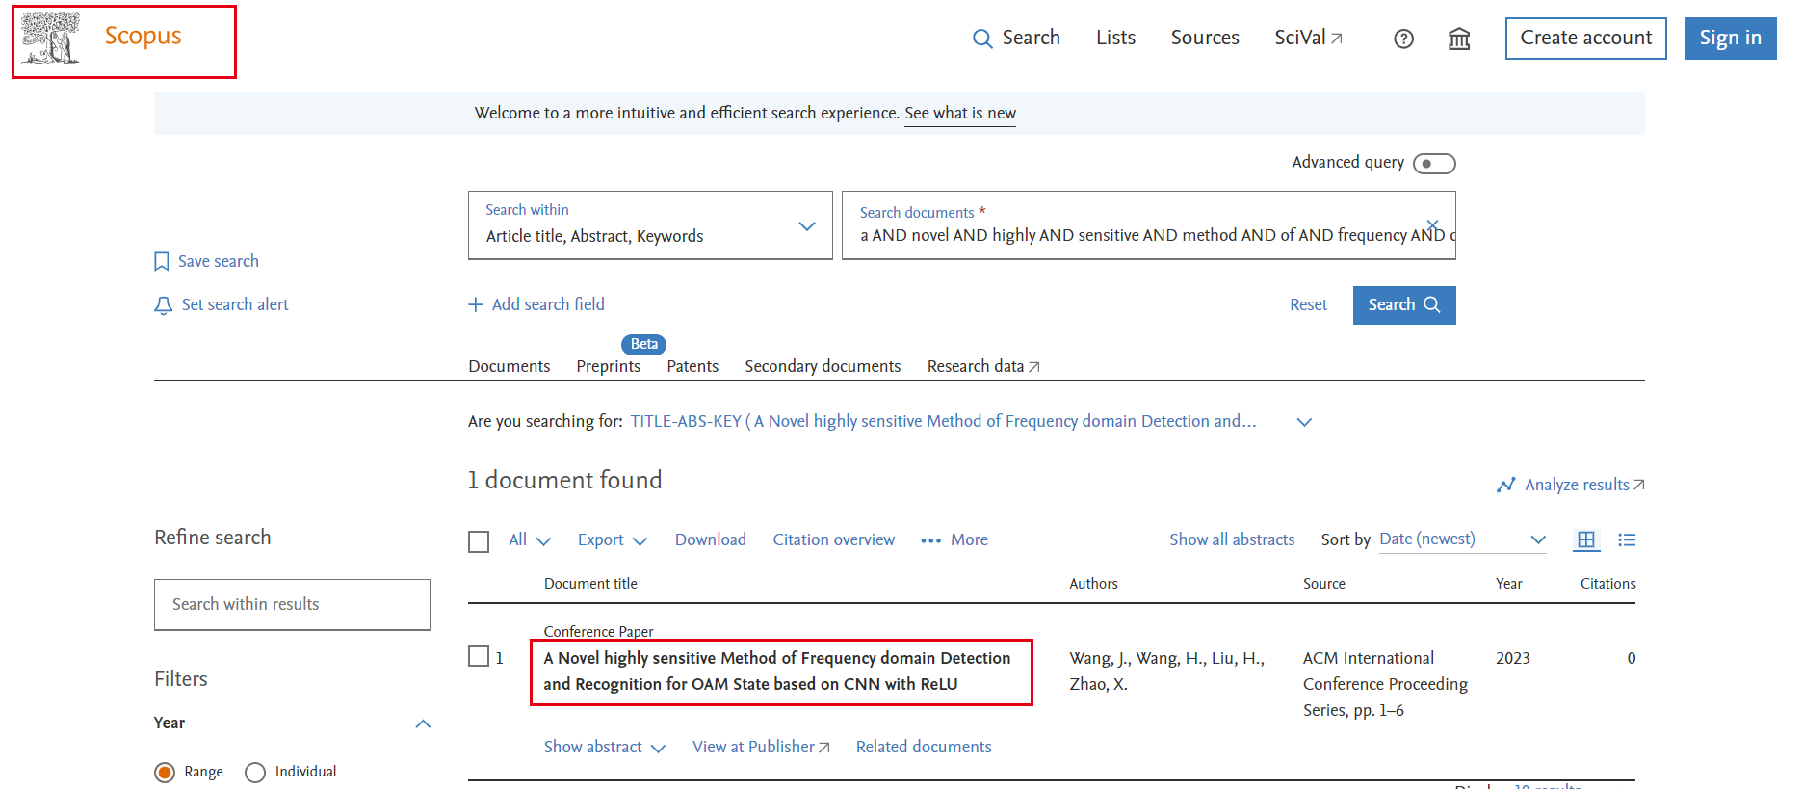Screen dimensions: 1803x789
Task: Tick checkbox for result 1
Action: point(479,657)
